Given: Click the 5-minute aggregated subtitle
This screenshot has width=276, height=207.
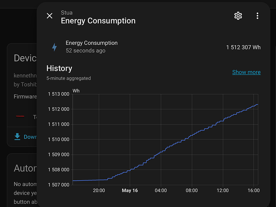Looking at the screenshot, I should point(69,78).
